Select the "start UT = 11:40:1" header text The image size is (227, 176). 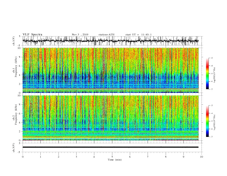[138, 35]
